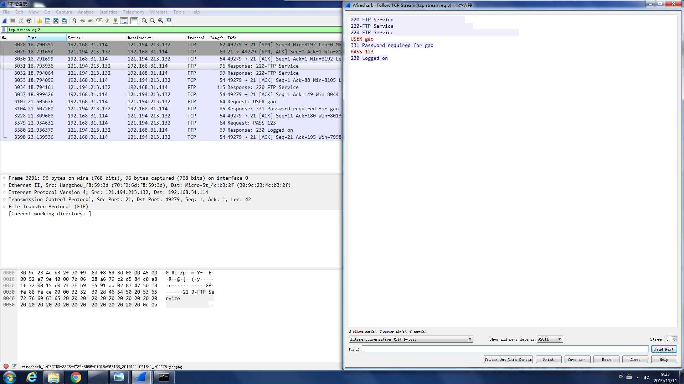Open the File menu
Viewport: 684px width, 384px height.
(x=6, y=12)
